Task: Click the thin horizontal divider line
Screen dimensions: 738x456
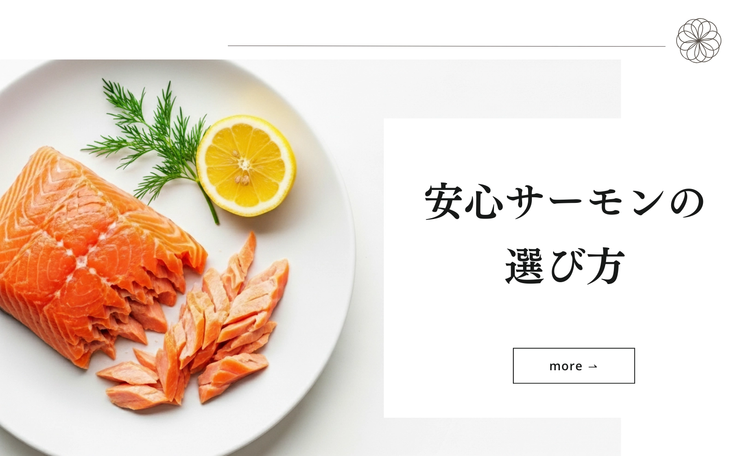Action: (446, 46)
